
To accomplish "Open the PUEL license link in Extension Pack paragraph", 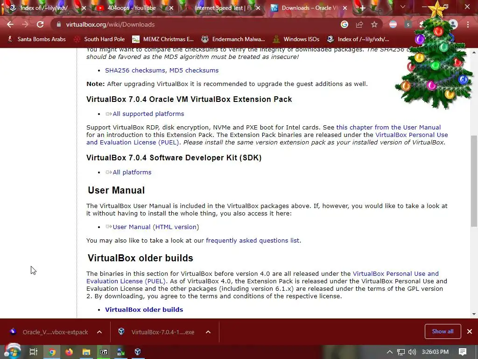I will (x=132, y=142).
